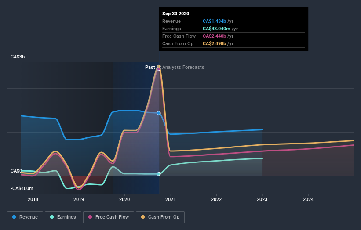Click the CA$0 y-axis label
Screen dimensions: 361x230
tap(16, 171)
